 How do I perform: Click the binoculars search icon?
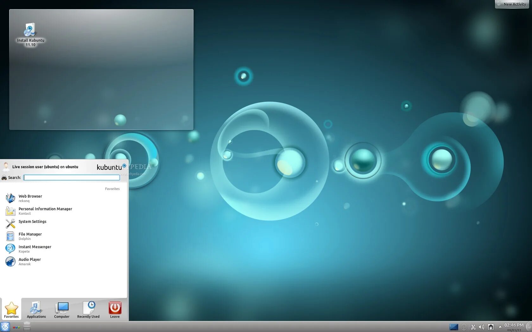click(4, 178)
